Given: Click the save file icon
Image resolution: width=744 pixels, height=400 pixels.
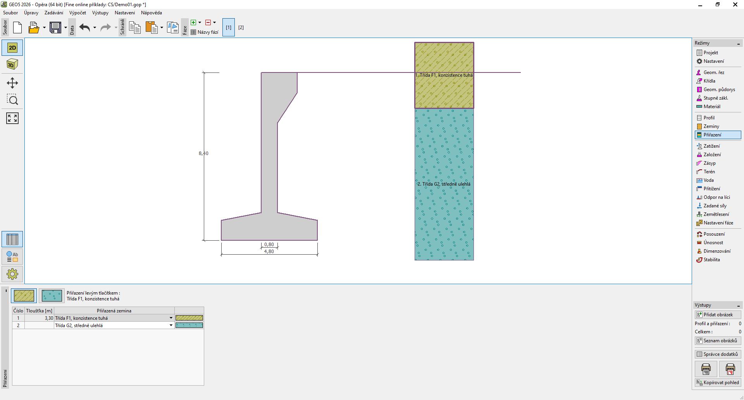Looking at the screenshot, I should 55,28.
